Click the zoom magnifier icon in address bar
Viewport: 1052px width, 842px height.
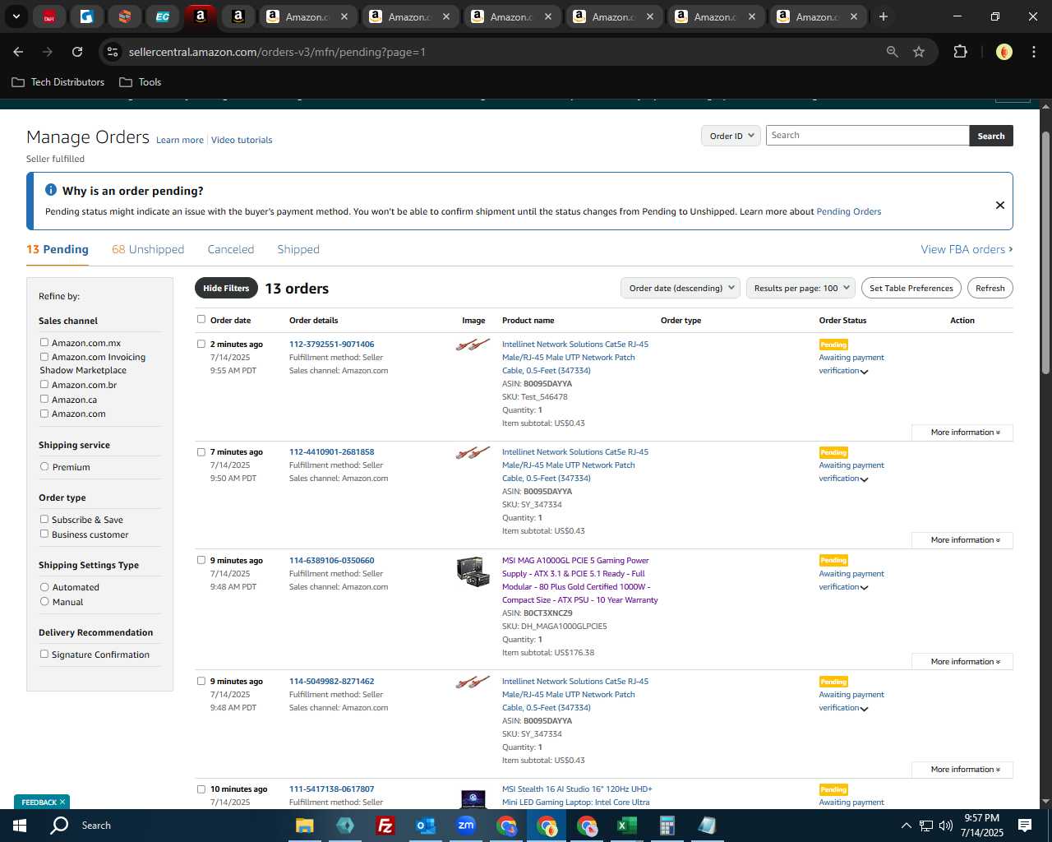pos(893,52)
